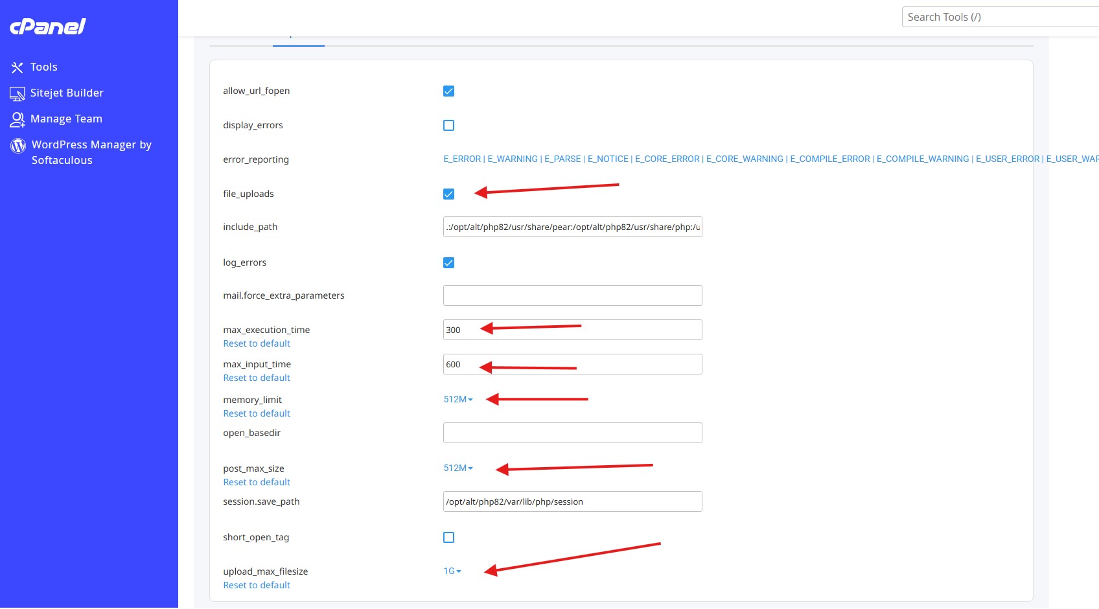Click the WordPress logo icon
Image resolution: width=1099 pixels, height=609 pixels.
18,146
